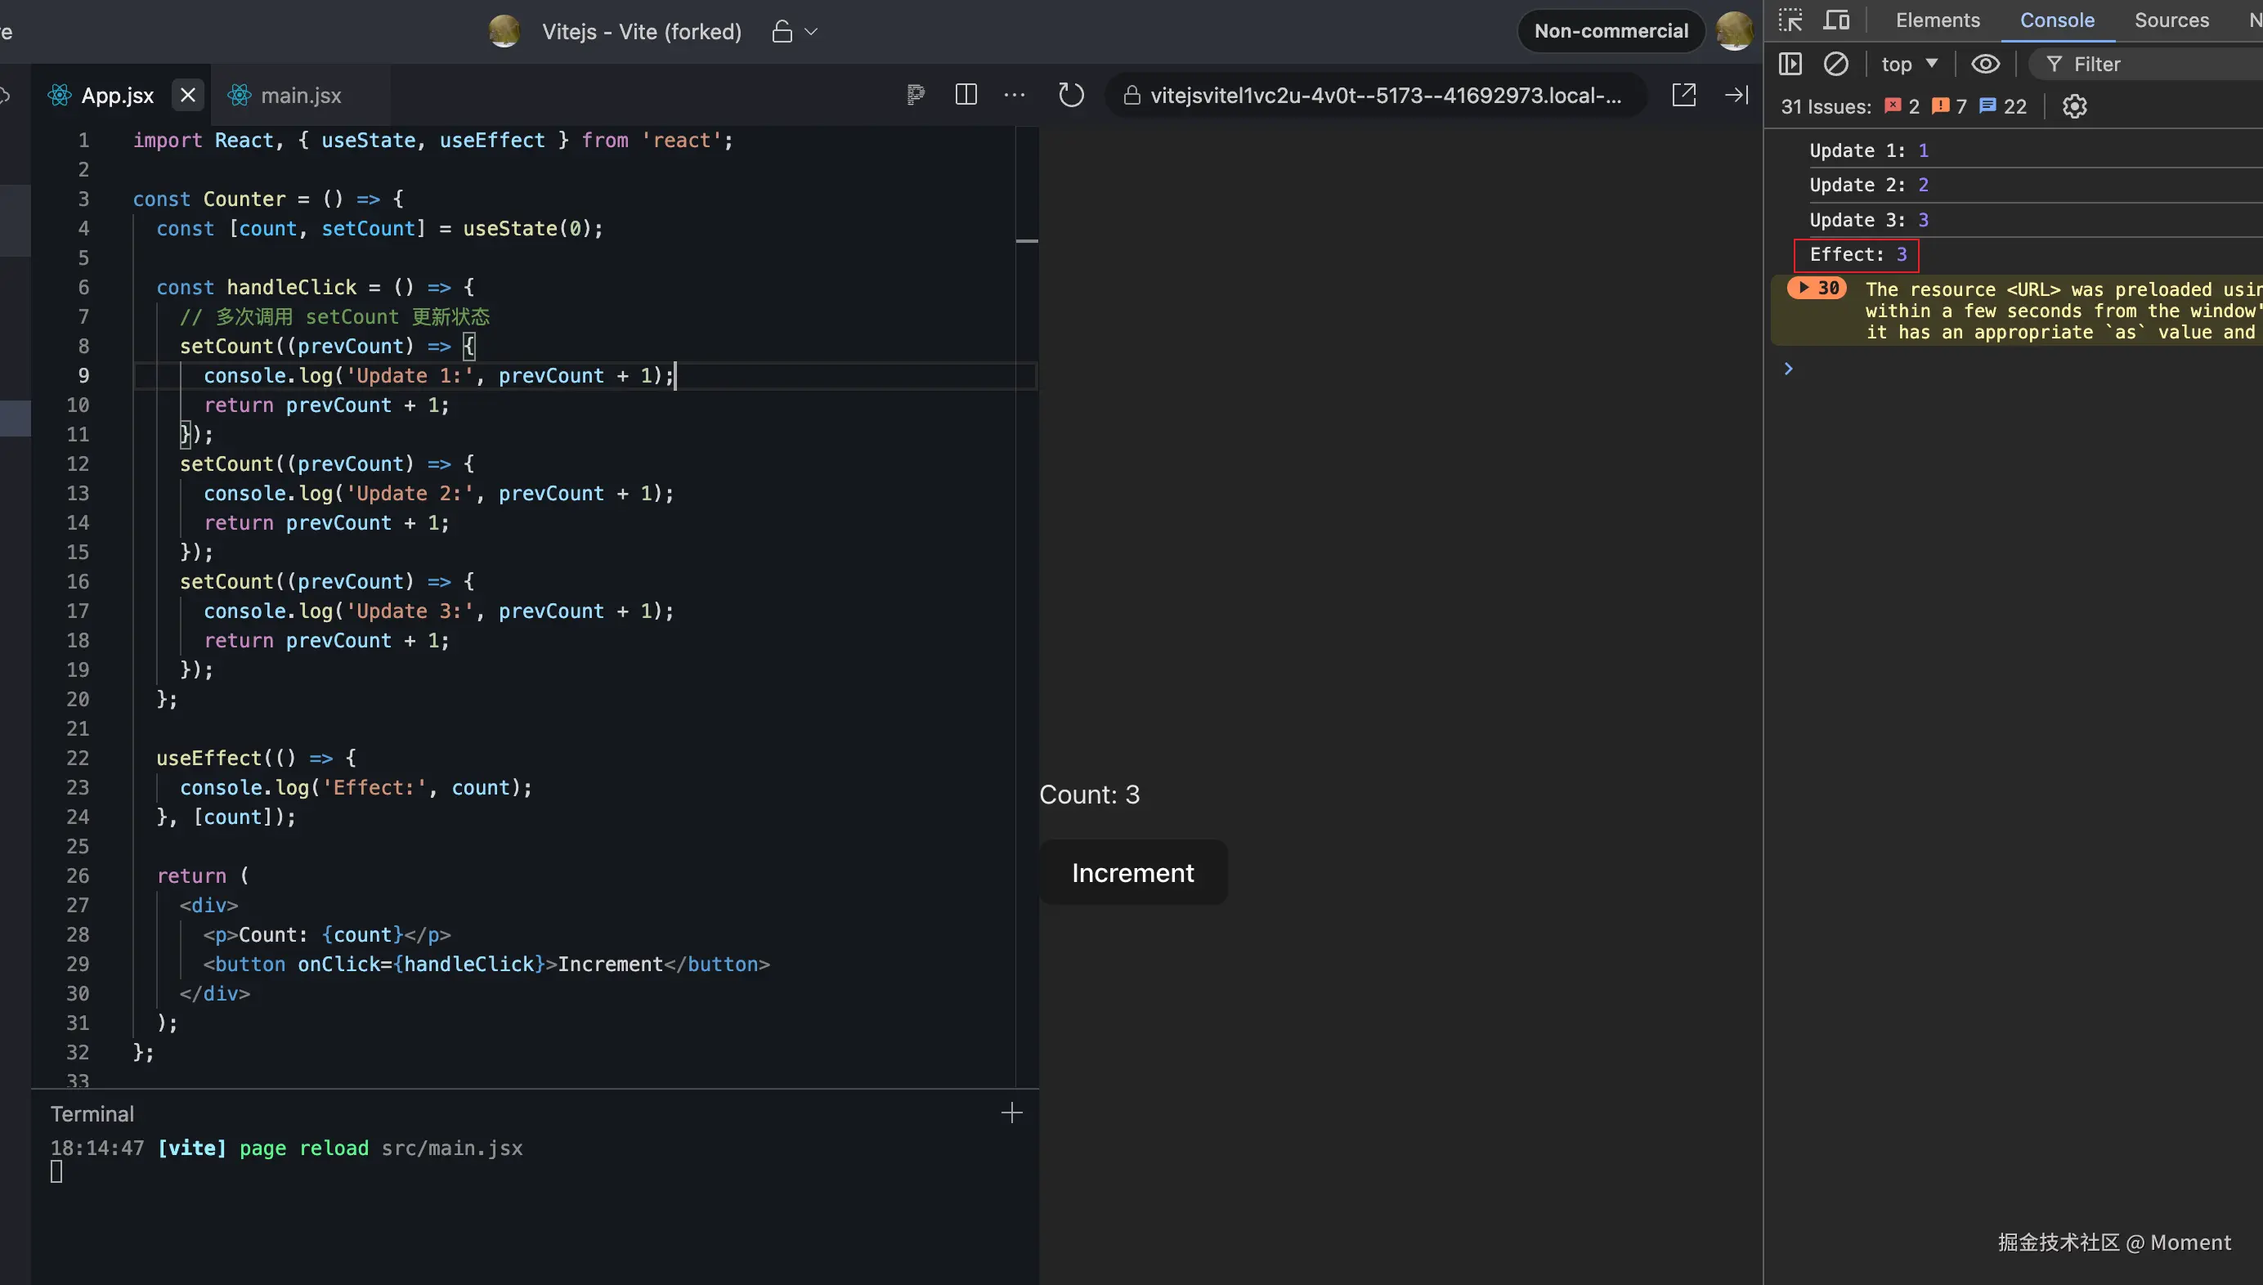Toggle the device toolbar icon
The image size is (2263, 1285).
click(x=1837, y=20)
